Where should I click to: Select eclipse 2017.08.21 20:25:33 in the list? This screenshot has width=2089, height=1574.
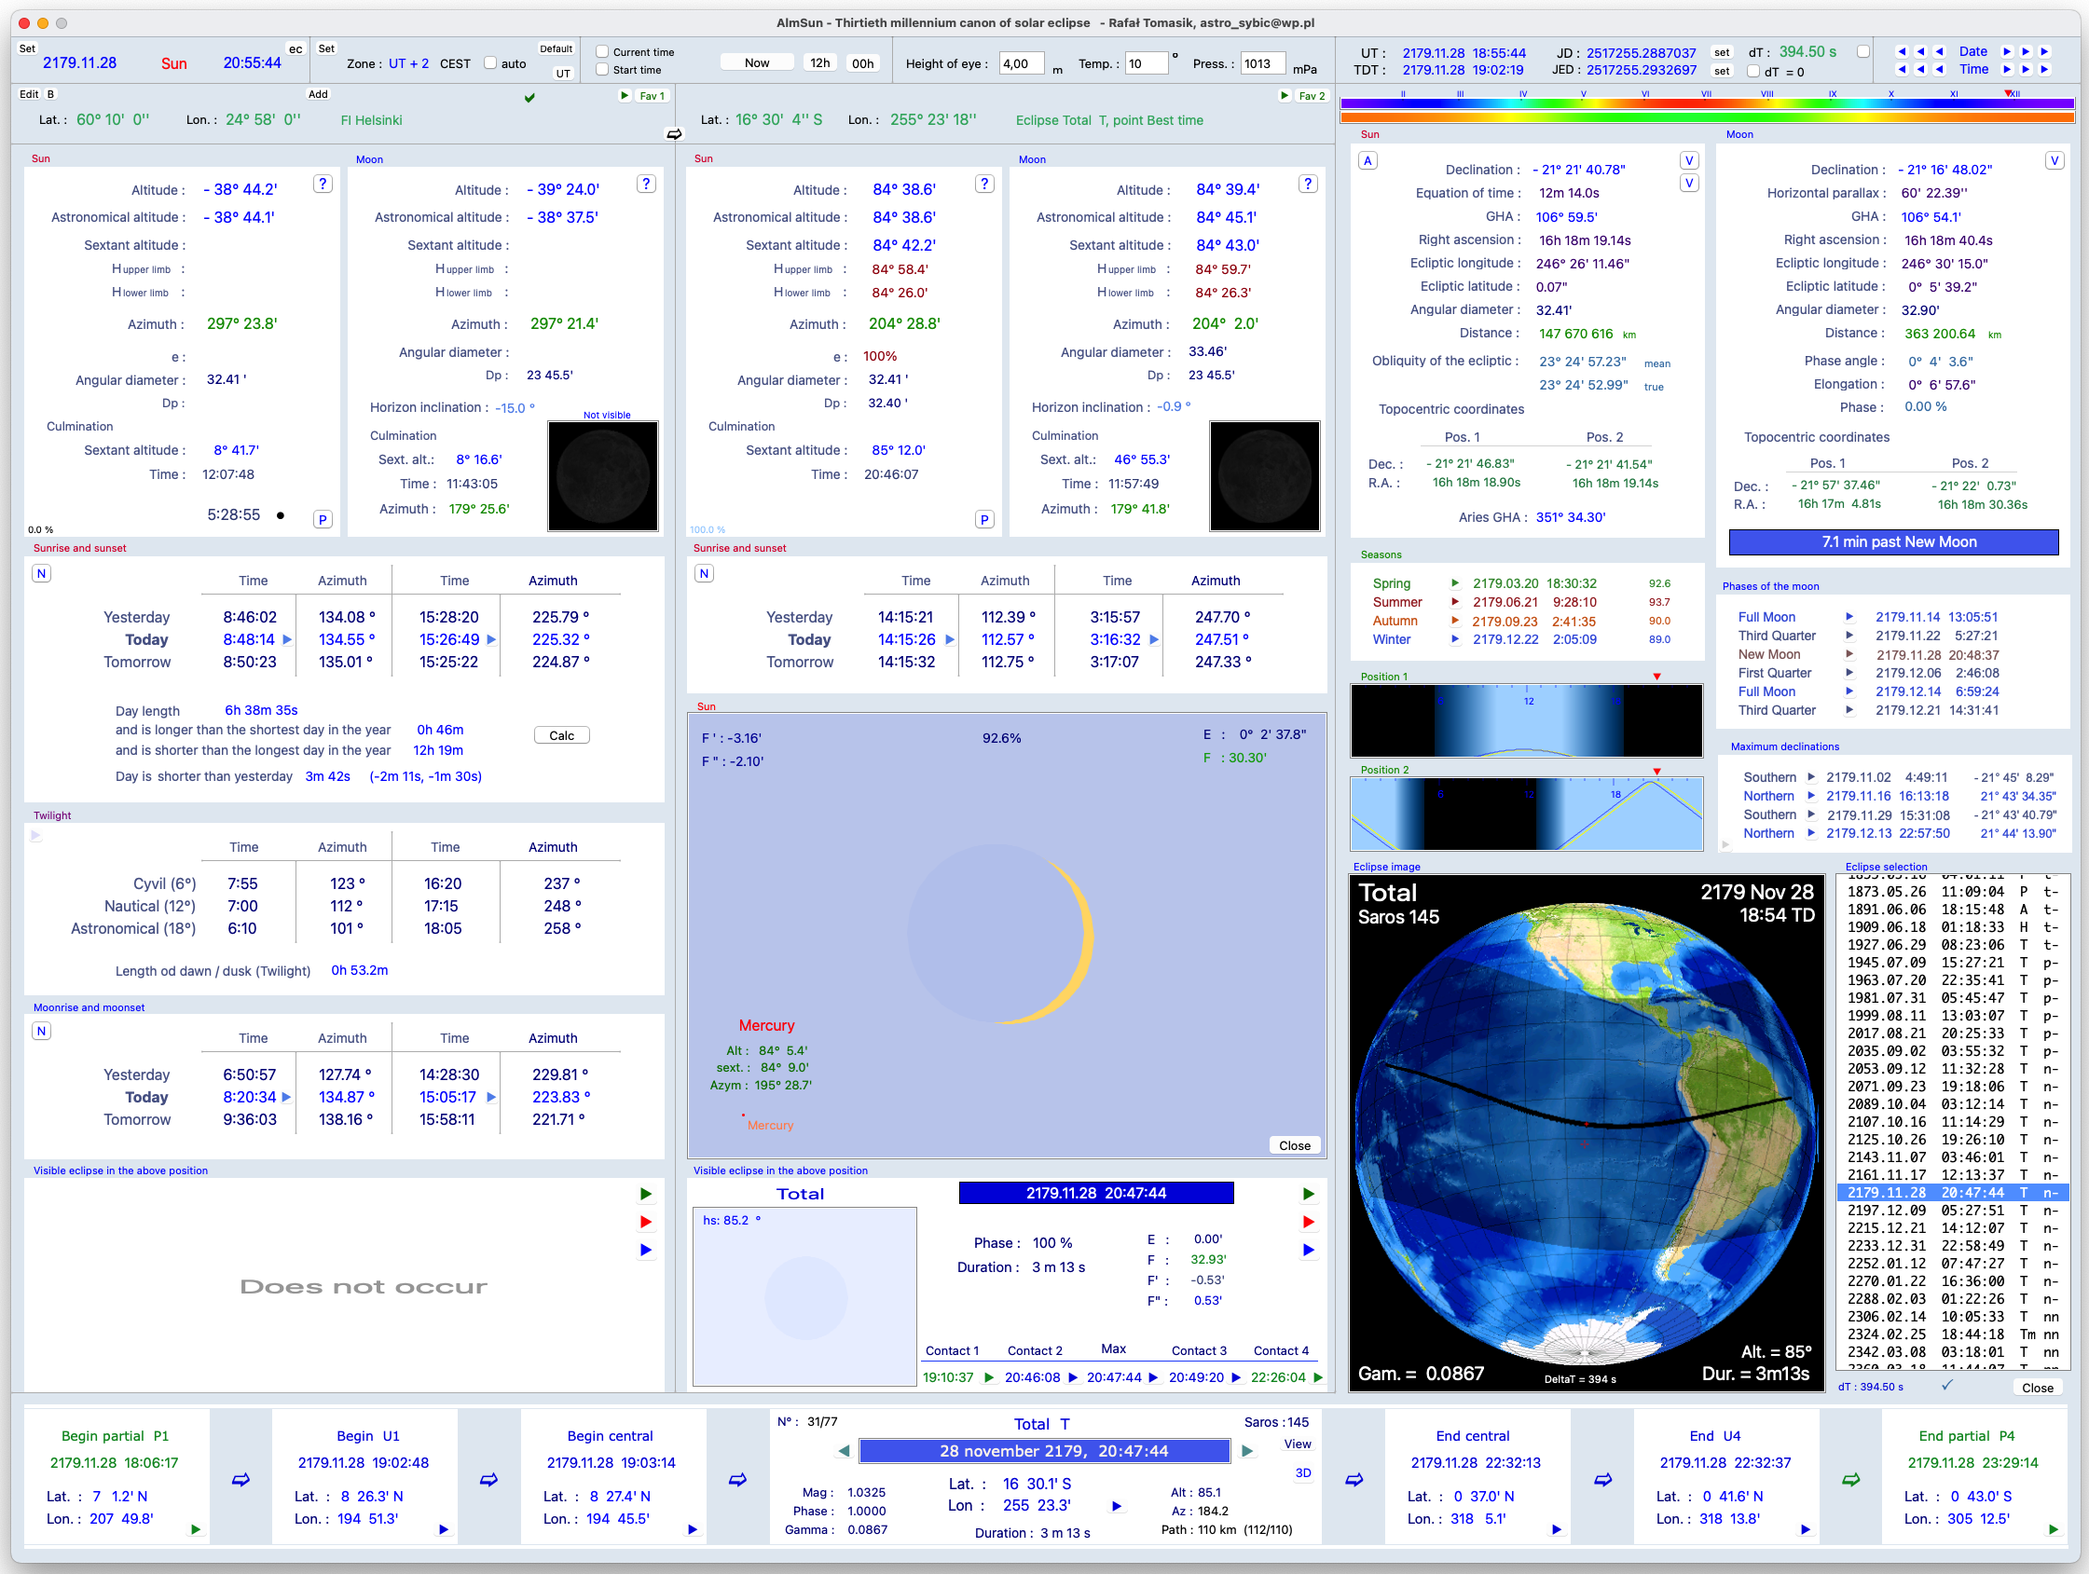point(1952,1033)
